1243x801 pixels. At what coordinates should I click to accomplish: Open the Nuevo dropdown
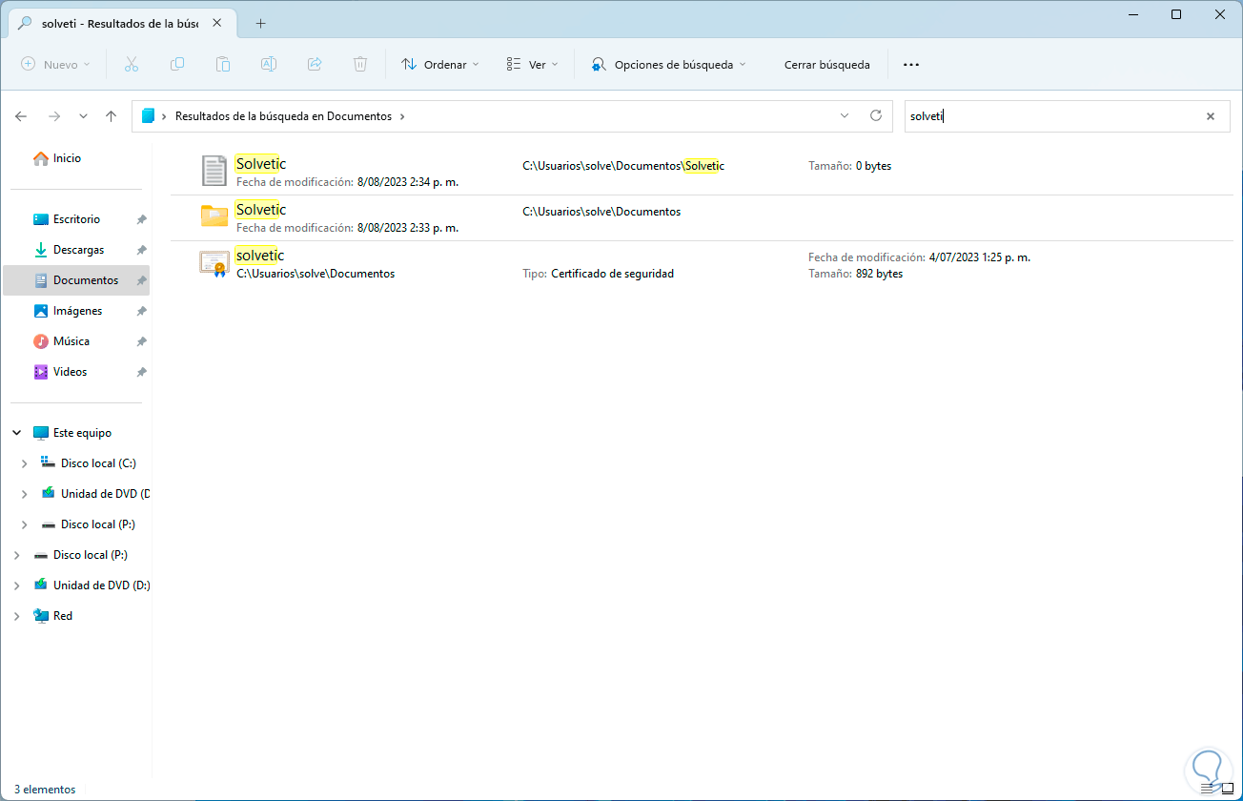point(55,65)
